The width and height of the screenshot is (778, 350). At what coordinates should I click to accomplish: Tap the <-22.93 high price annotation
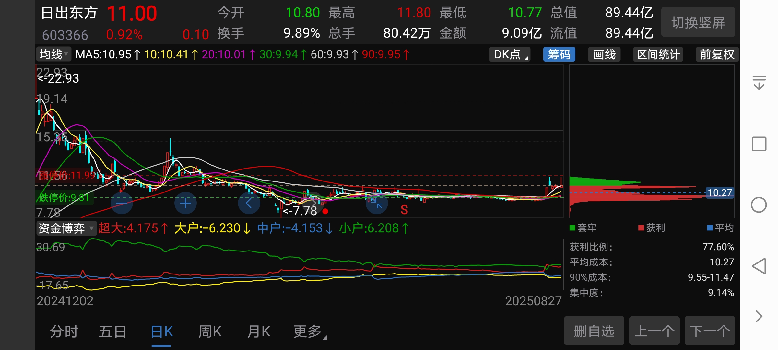[58, 78]
